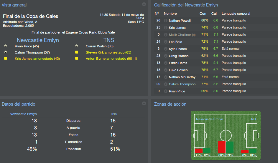Click the yellow card icon for Kris James amonestado
This screenshot has height=163, width=278.
pos(6,59)
